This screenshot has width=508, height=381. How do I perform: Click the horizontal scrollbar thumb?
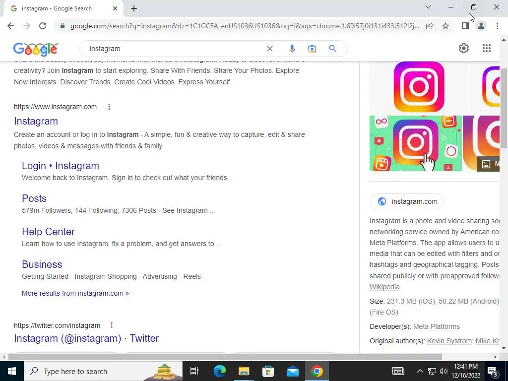click(x=225, y=357)
